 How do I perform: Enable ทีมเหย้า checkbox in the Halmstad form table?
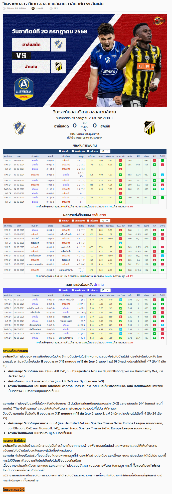pyautogui.click(x=60, y=221)
